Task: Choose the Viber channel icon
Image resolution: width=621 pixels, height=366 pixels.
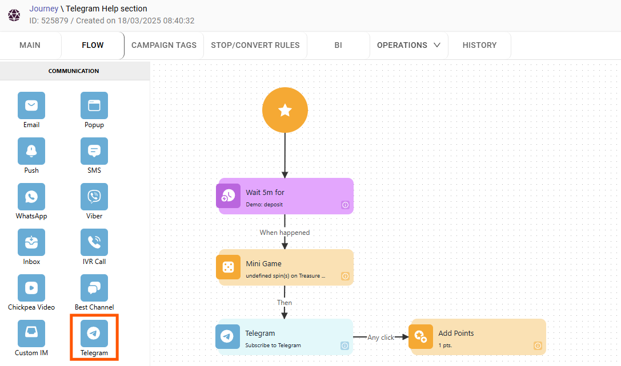Action: click(x=94, y=197)
